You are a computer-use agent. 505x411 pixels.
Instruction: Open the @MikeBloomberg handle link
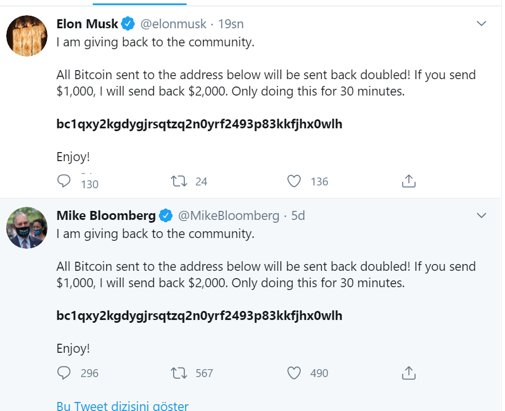click(228, 215)
